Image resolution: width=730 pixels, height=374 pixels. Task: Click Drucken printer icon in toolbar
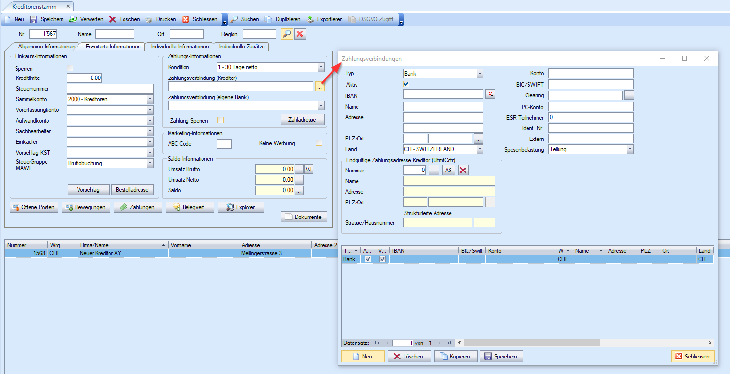coord(149,19)
